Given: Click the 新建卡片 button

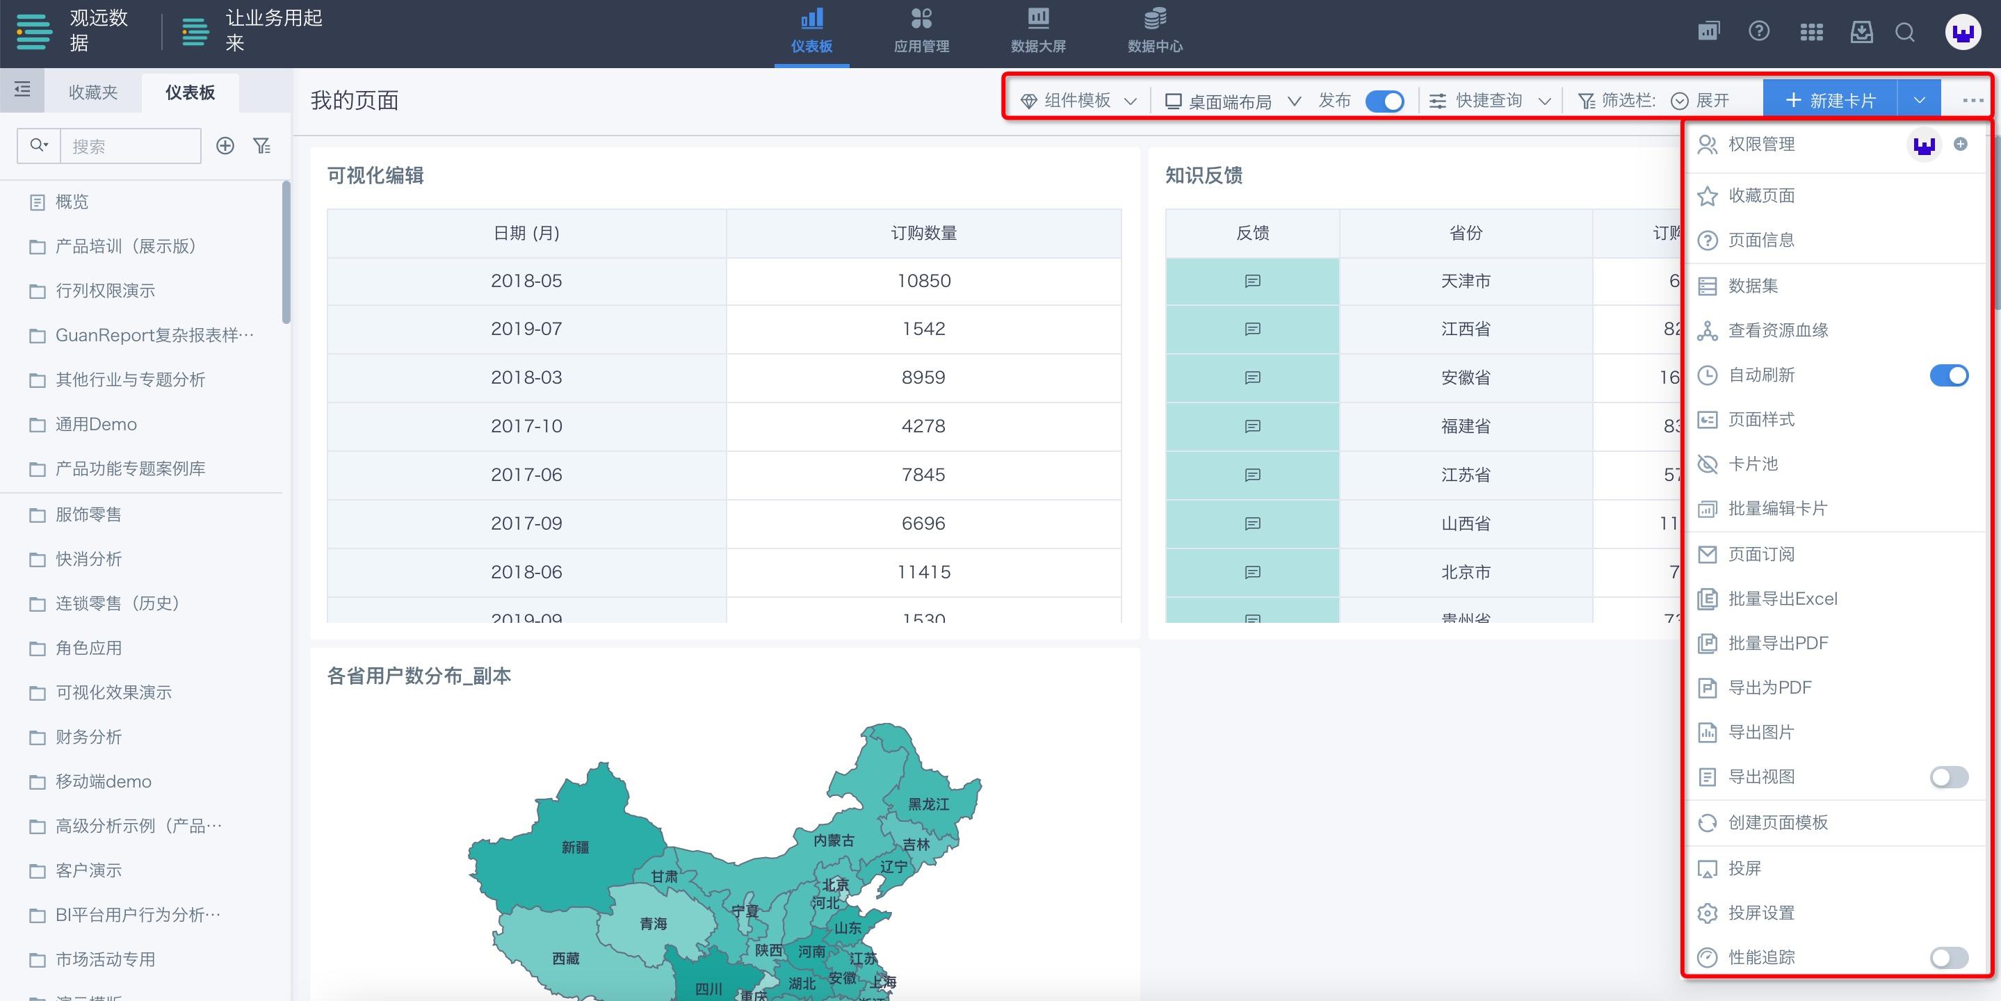Looking at the screenshot, I should point(1830,101).
